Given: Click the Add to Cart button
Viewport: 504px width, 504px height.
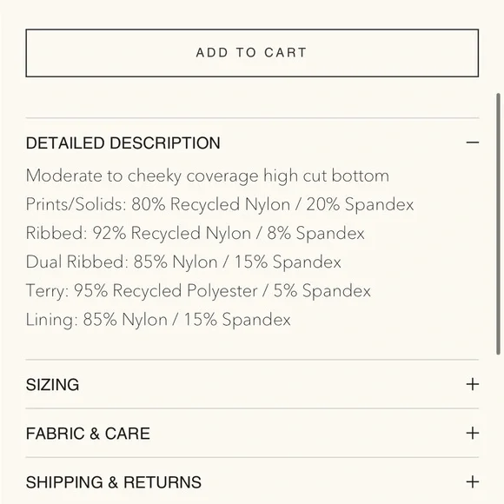Looking at the screenshot, I should (x=252, y=53).
